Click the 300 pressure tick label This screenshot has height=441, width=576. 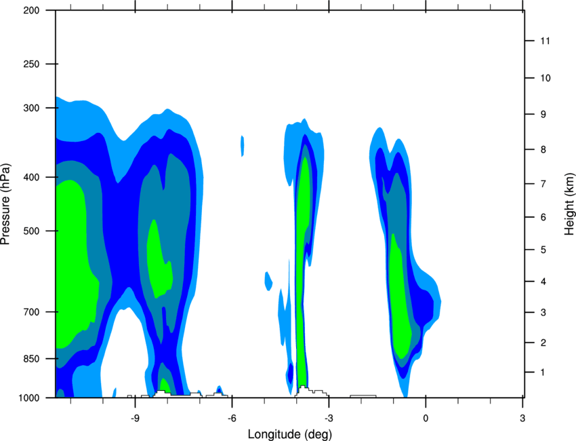click(31, 108)
